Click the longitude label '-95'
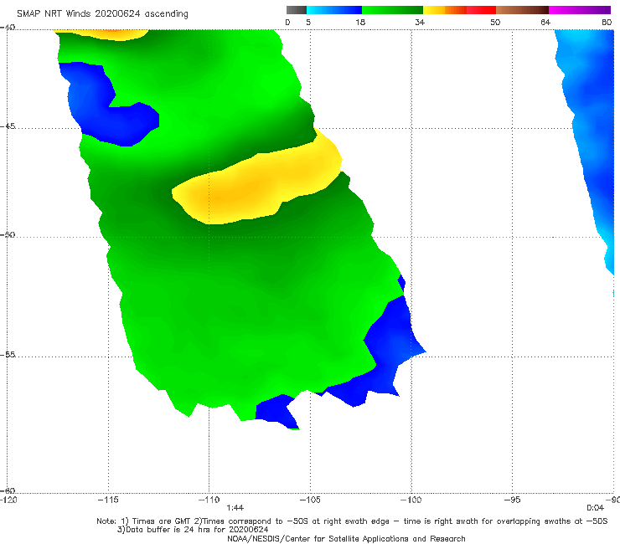 513,500
